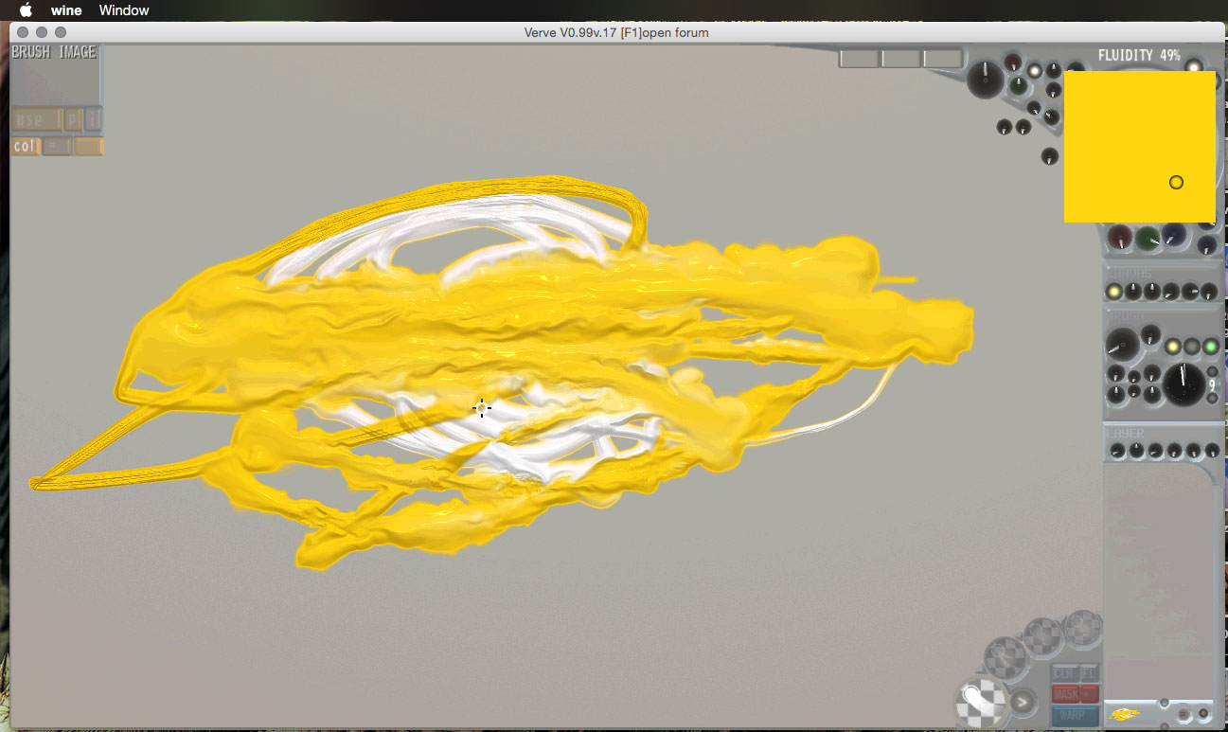Click the red color channel knob
Image resolution: width=1228 pixels, height=732 pixels.
[x=1121, y=237]
